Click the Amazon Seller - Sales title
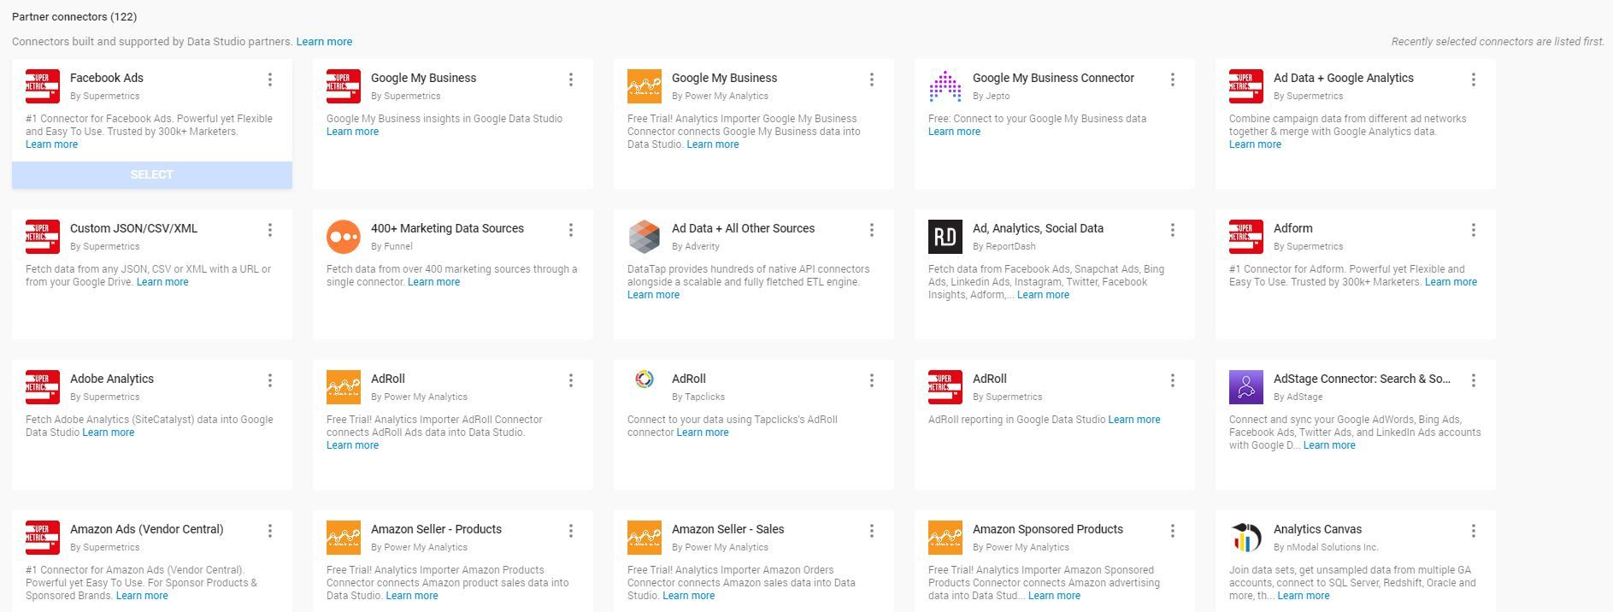This screenshot has height=612, width=1613. click(x=728, y=529)
